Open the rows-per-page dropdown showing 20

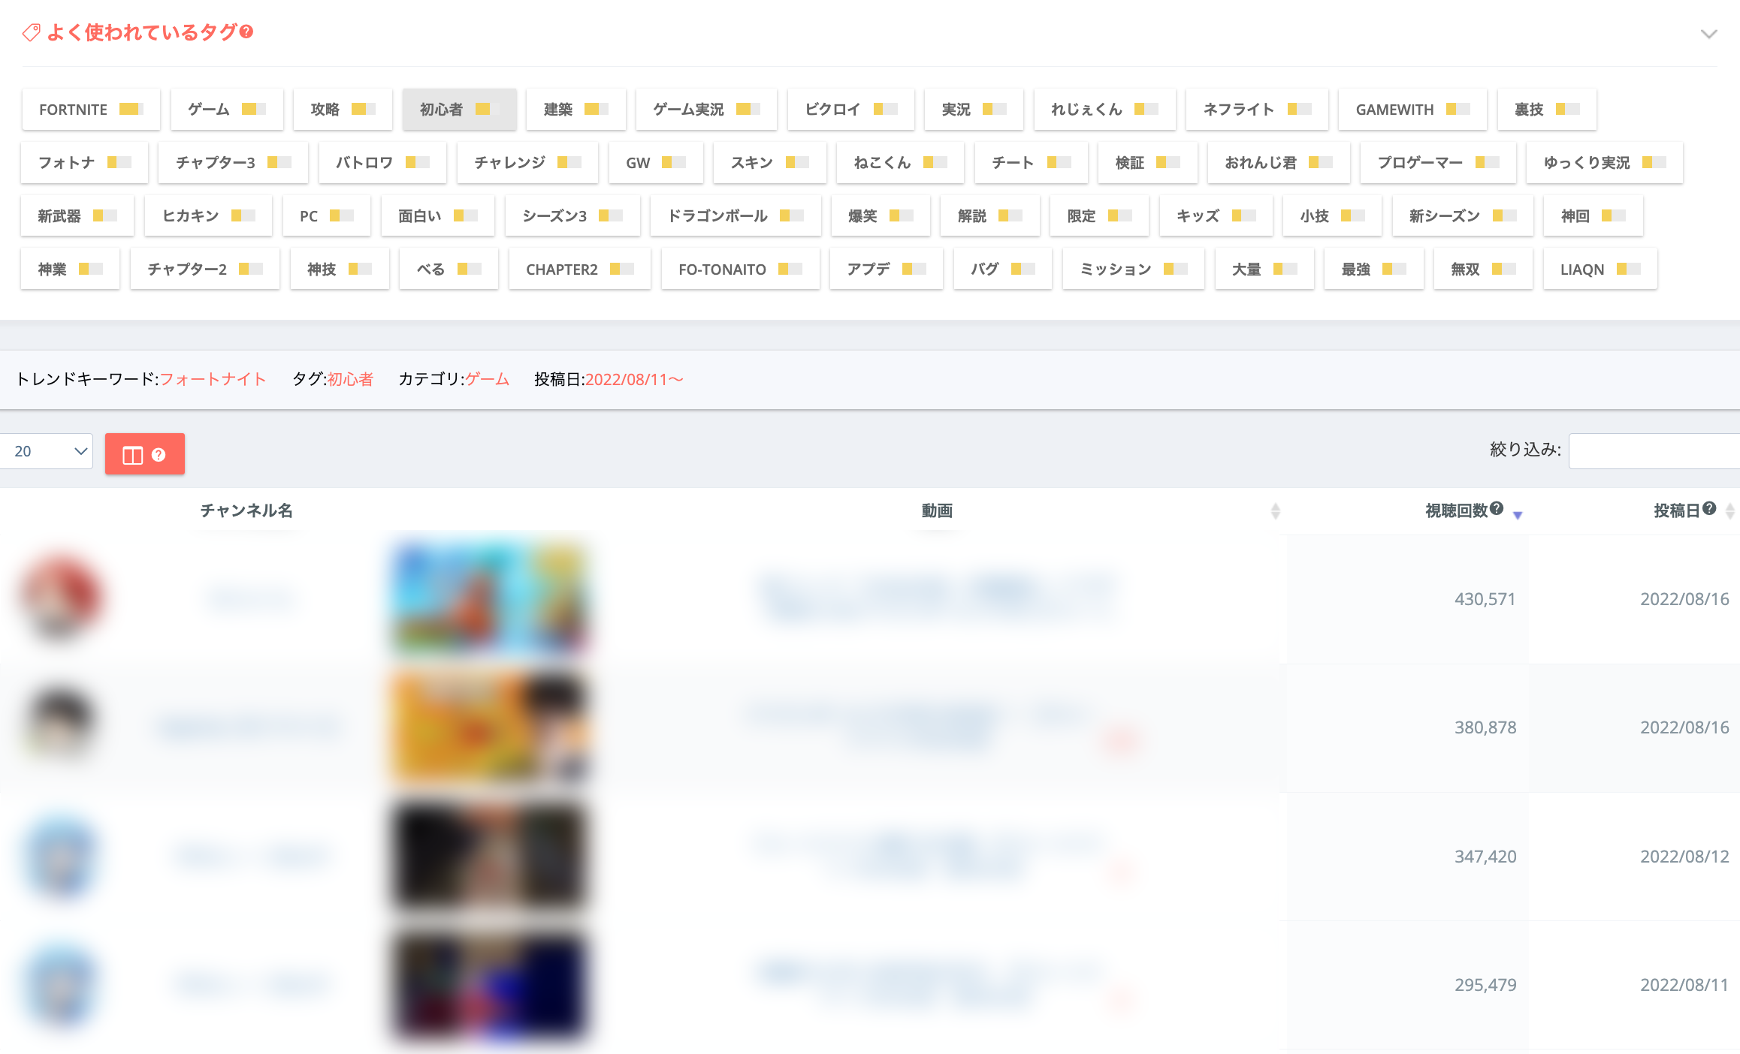pos(47,451)
